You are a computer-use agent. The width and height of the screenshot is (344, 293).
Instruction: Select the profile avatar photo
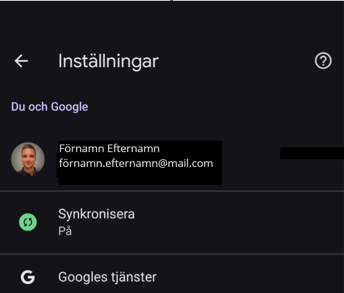coord(28,159)
